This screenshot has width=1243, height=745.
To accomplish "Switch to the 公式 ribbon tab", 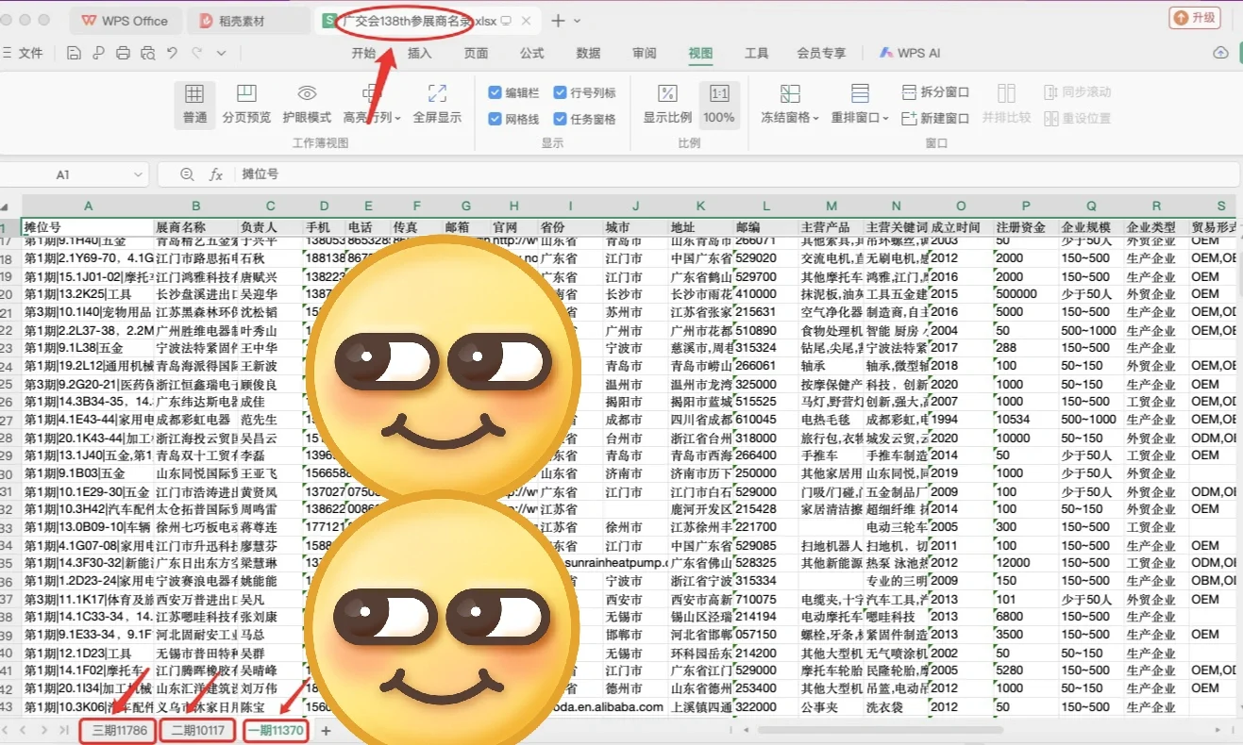I will [x=531, y=53].
